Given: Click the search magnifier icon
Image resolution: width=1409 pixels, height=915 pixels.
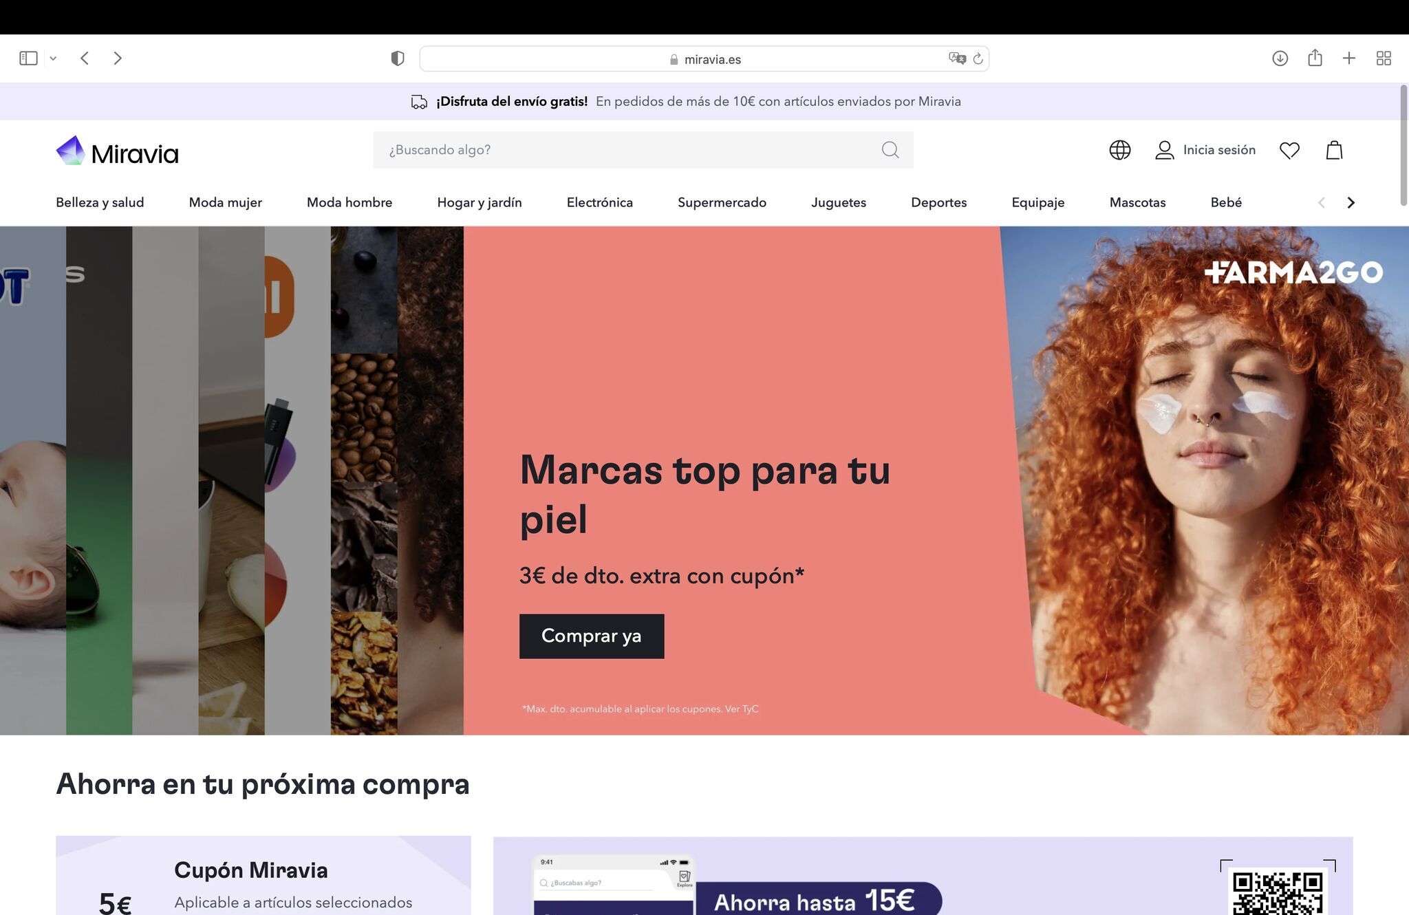Looking at the screenshot, I should tap(890, 150).
